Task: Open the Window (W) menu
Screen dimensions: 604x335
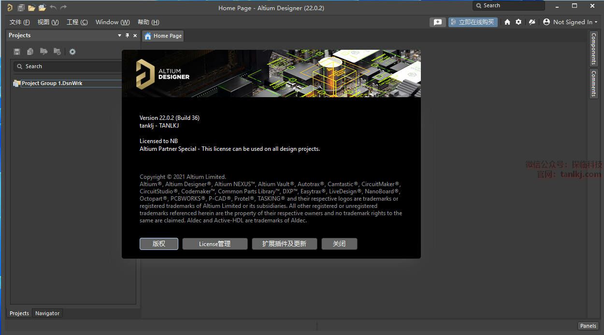Action: click(113, 22)
